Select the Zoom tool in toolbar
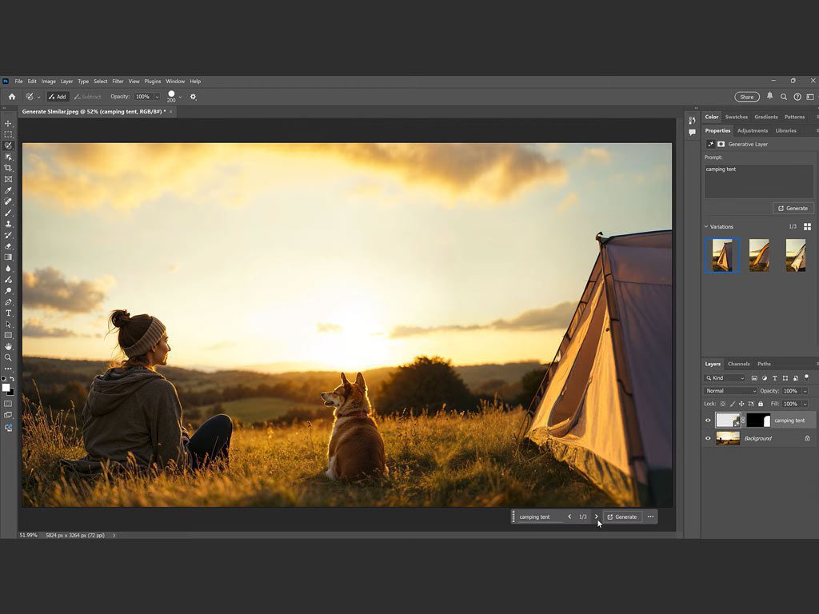 pyautogui.click(x=9, y=358)
